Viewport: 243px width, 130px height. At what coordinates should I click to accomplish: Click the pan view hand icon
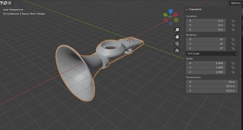tap(177, 37)
